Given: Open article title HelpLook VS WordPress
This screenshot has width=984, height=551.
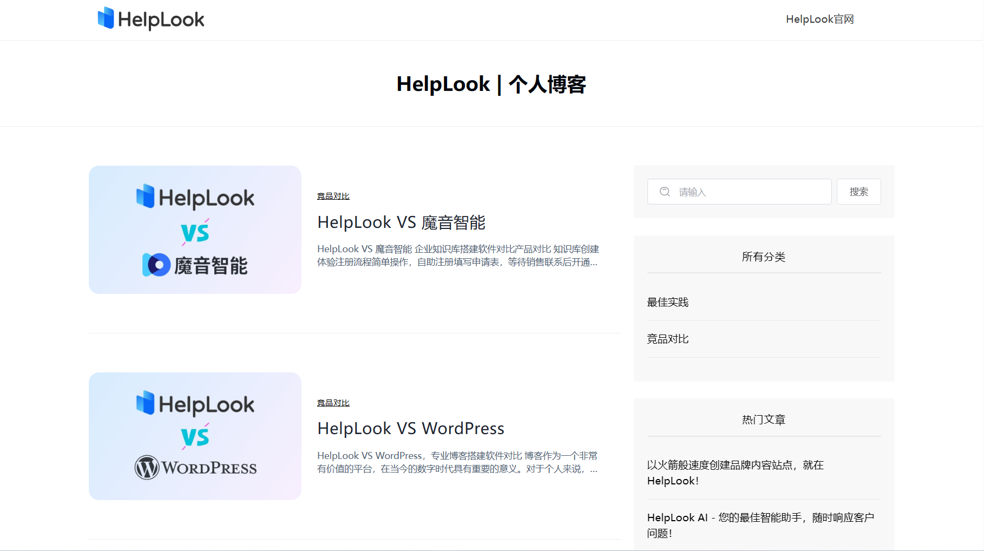Looking at the screenshot, I should [x=411, y=429].
